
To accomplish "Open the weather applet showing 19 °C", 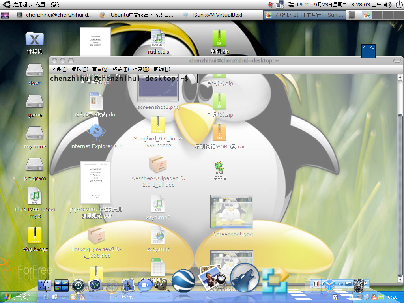I will coord(298,5).
